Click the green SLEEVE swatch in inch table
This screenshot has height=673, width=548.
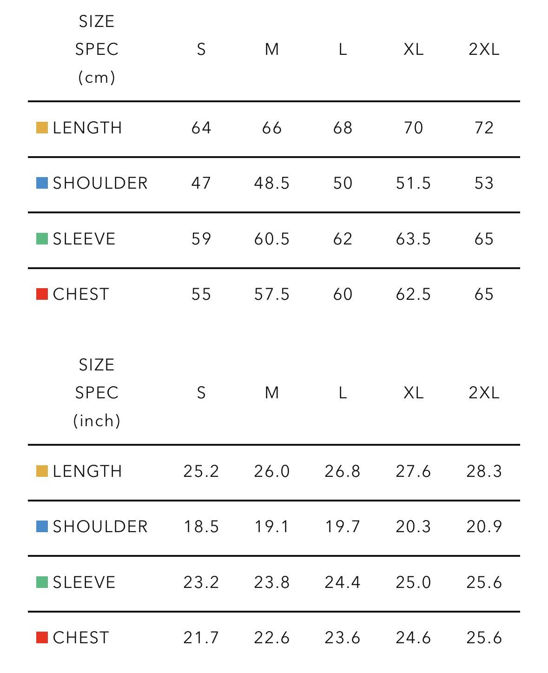[42, 582]
